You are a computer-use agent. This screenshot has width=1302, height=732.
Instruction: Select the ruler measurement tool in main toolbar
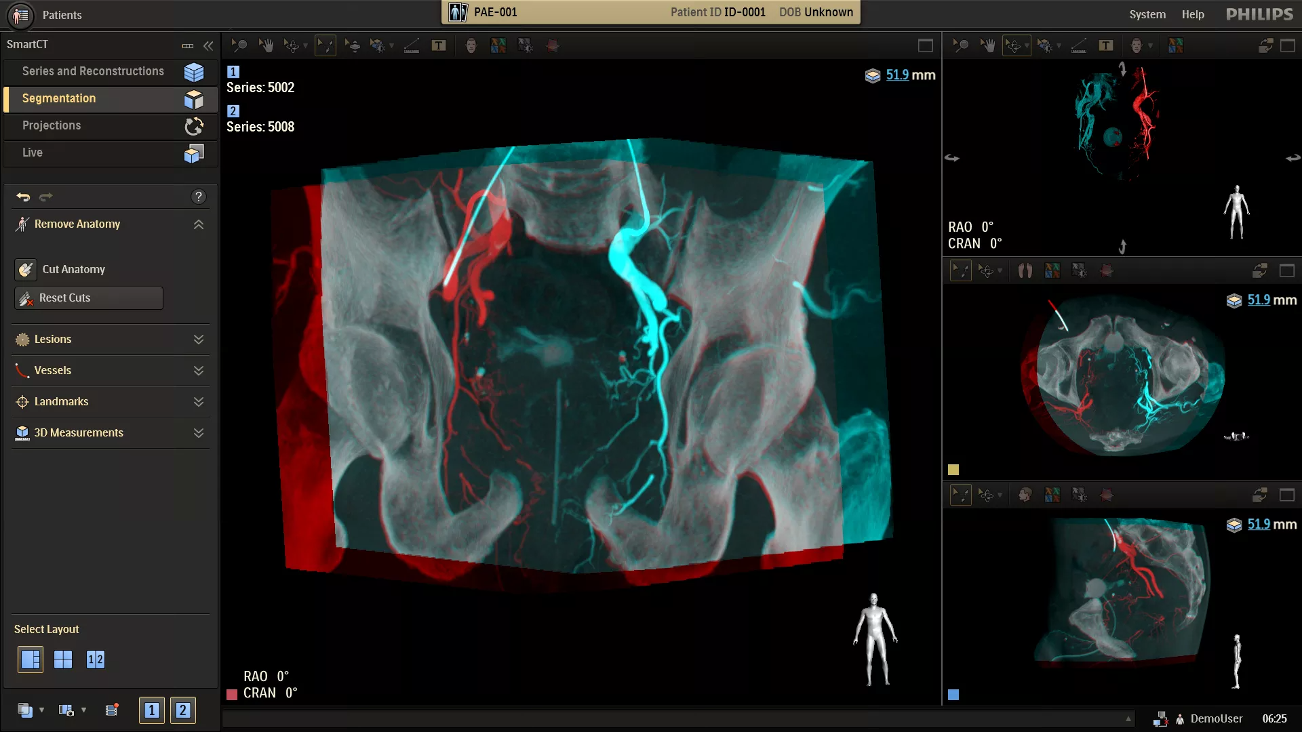pos(411,45)
